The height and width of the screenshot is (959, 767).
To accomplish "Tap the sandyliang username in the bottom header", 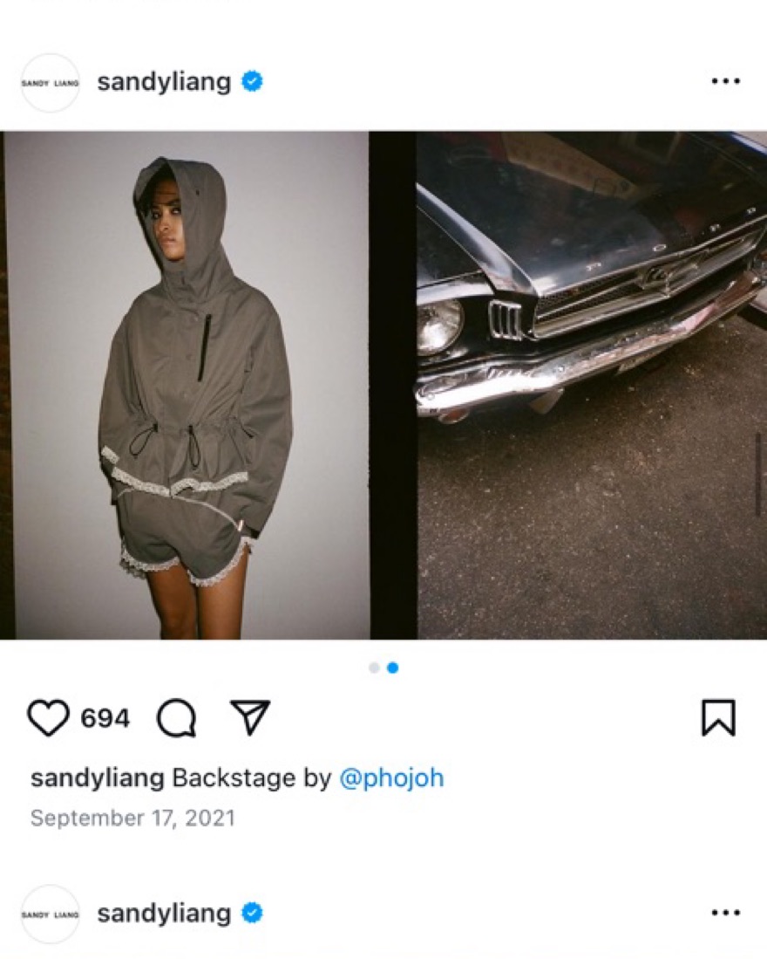I will coord(164,914).
